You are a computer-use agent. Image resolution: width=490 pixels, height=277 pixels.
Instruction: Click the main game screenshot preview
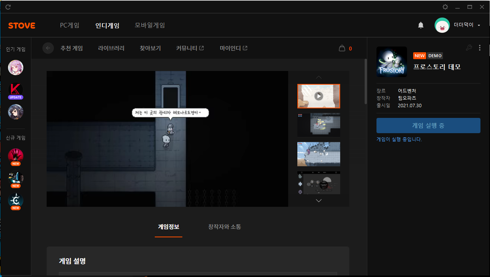(x=167, y=139)
